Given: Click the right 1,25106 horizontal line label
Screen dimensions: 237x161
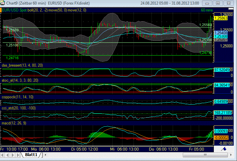Looking at the screenshot, I should tap(206, 40).
